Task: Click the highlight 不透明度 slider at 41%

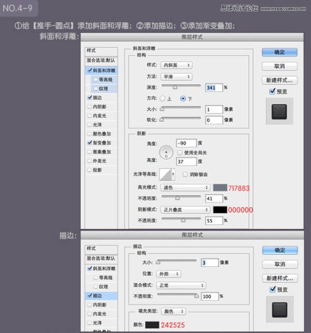Action: coord(177,198)
